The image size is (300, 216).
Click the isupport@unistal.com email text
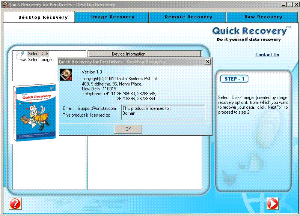coord(96,108)
